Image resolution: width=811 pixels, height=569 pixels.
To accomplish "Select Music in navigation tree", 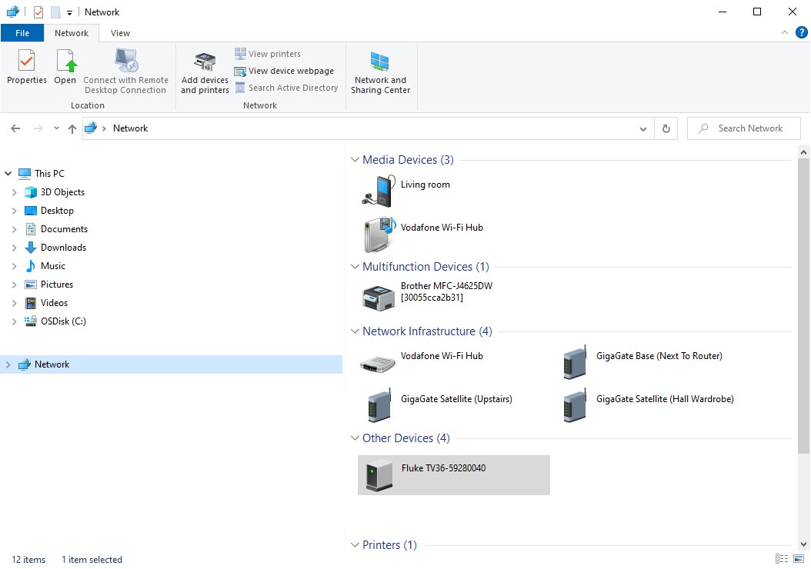I will [53, 265].
